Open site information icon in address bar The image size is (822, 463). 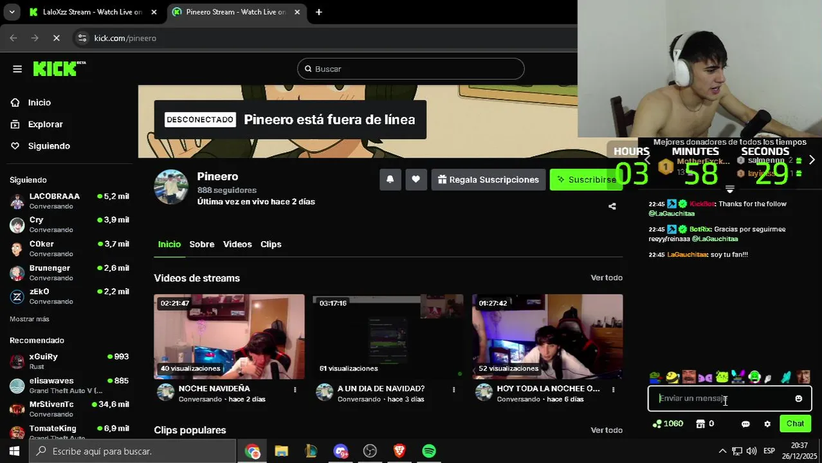click(82, 38)
